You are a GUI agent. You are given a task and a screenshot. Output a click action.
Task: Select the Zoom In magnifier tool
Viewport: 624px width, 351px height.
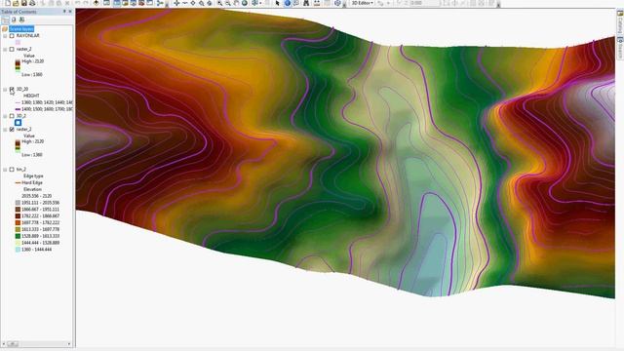tap(219, 3)
